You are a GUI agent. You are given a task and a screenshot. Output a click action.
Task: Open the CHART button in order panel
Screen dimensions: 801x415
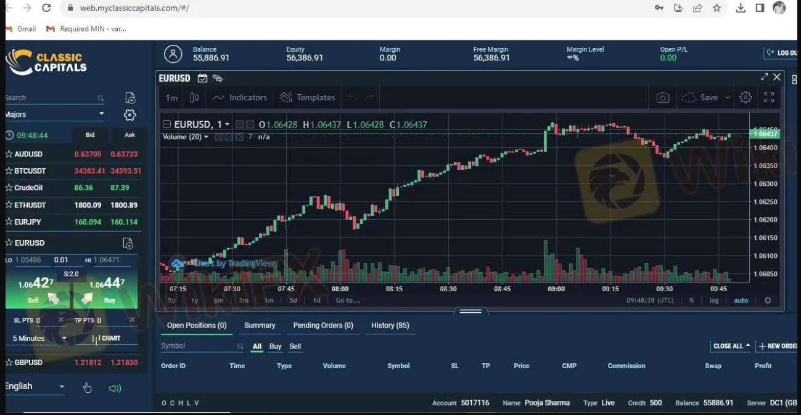point(106,339)
